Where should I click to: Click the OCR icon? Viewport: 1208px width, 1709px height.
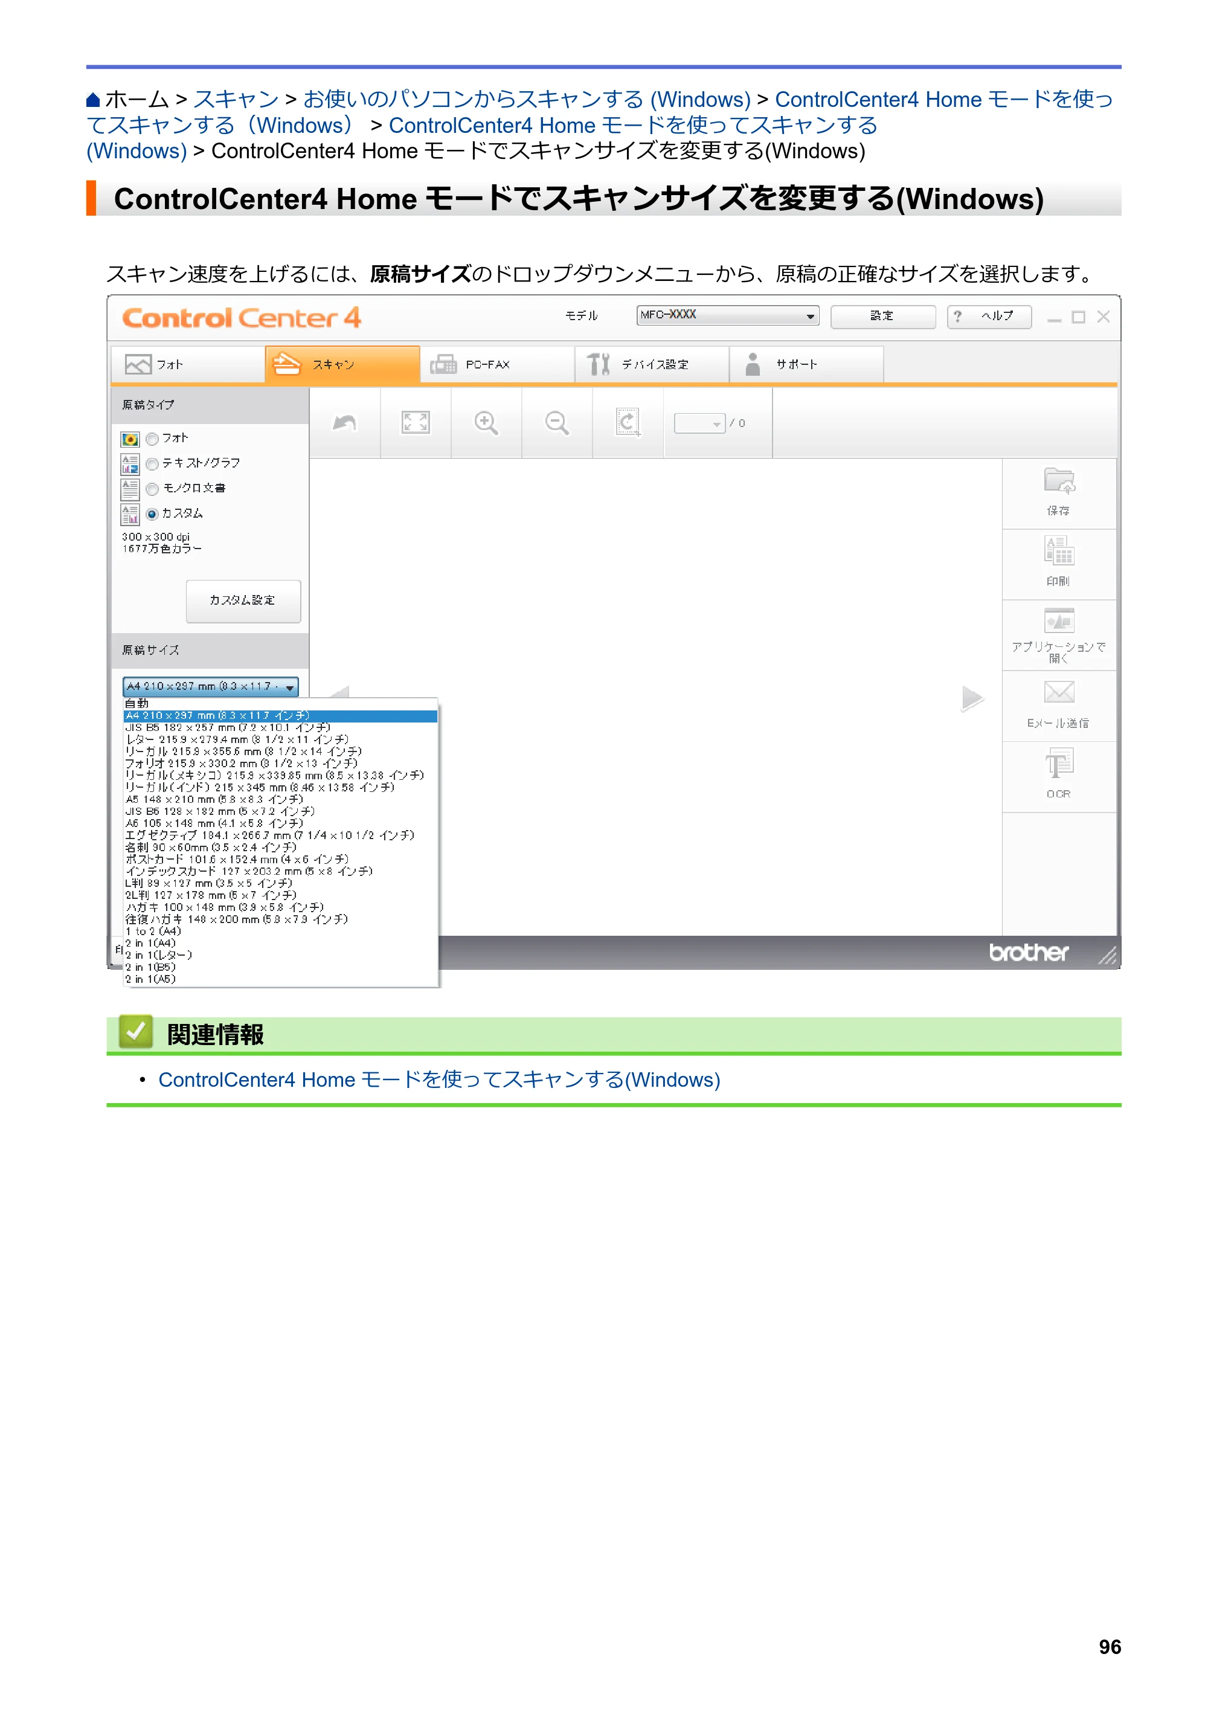1058,764
